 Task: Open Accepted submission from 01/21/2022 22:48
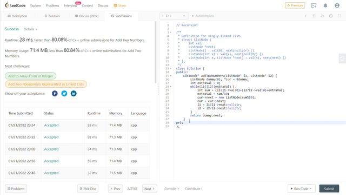point(51,173)
